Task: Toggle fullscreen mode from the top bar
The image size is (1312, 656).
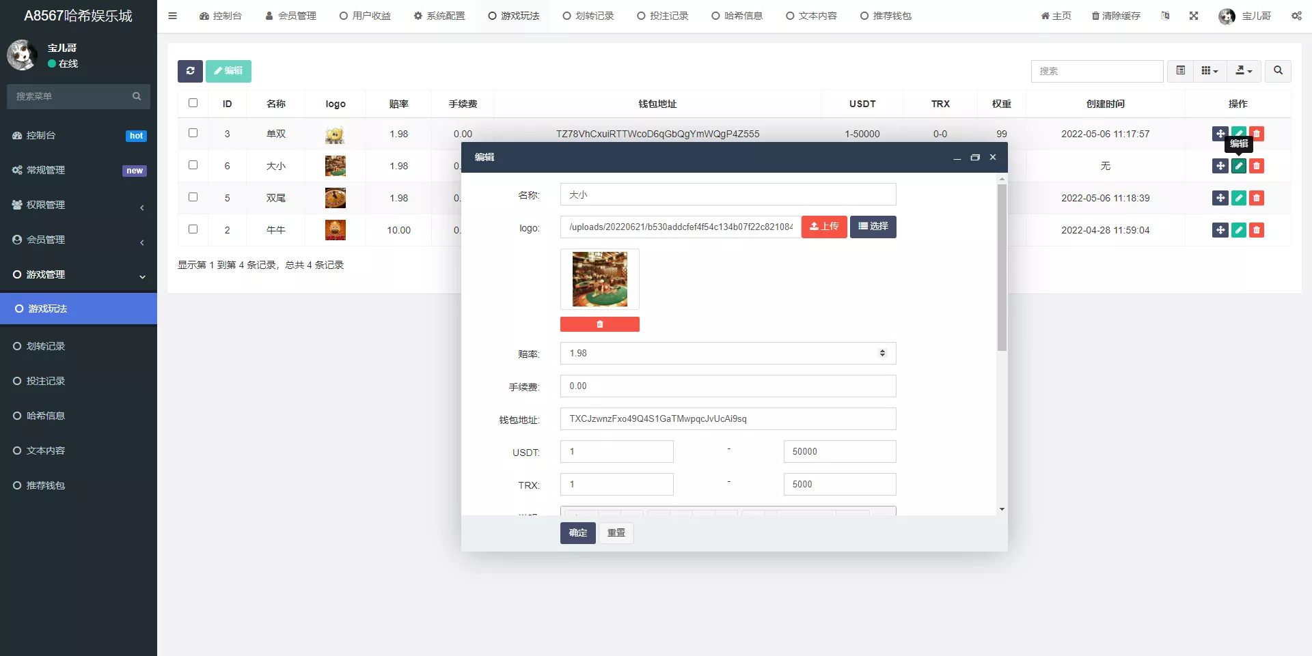Action: (1194, 15)
